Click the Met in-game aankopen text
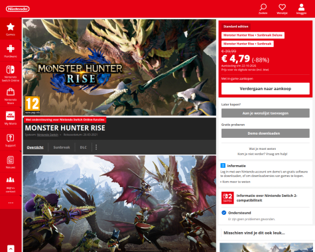 [x=237, y=79]
